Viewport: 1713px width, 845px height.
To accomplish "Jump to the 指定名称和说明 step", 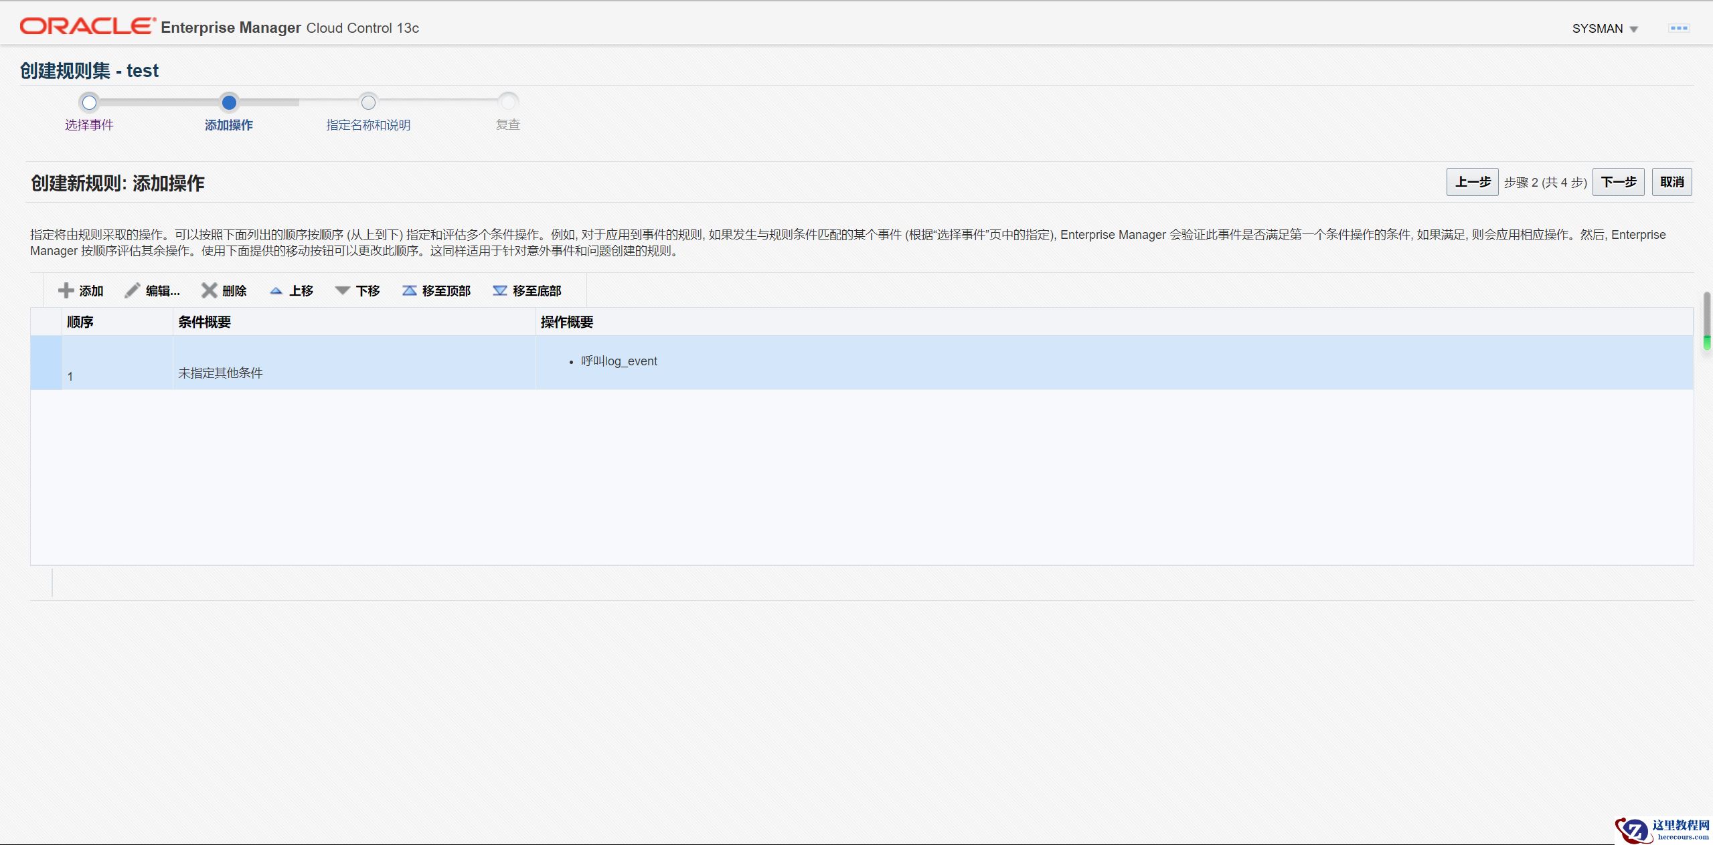I will pyautogui.click(x=368, y=103).
